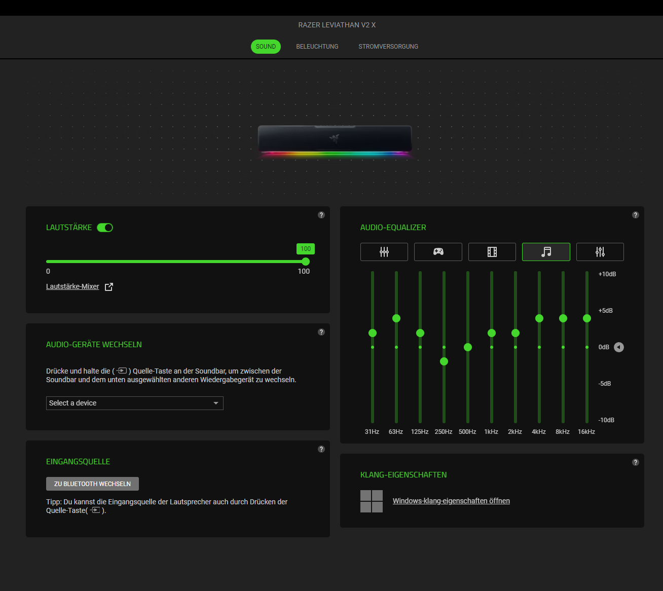
Task: Choose the game controller equalizer preset
Action: (x=438, y=252)
